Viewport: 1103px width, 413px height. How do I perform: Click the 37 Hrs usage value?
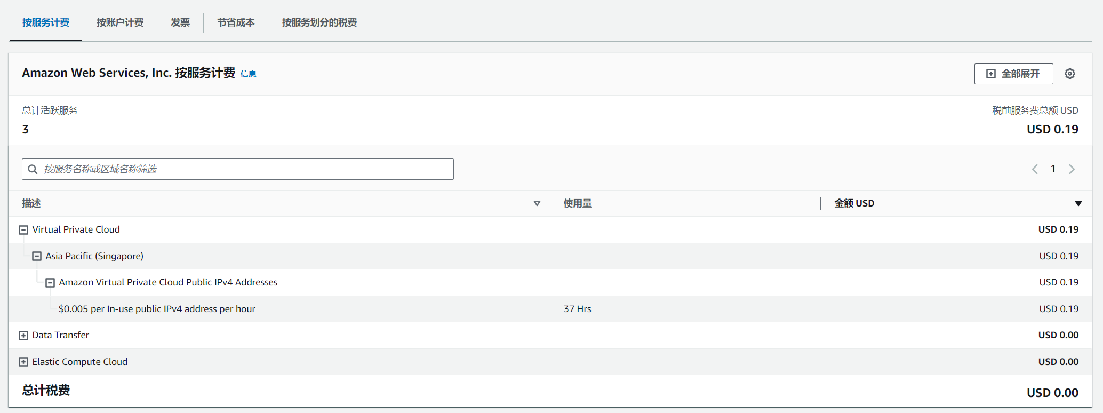point(578,309)
